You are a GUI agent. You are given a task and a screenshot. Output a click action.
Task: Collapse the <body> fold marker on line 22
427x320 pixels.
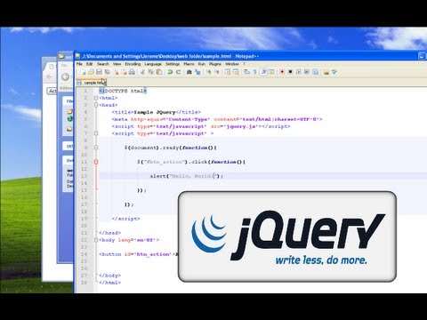point(96,240)
